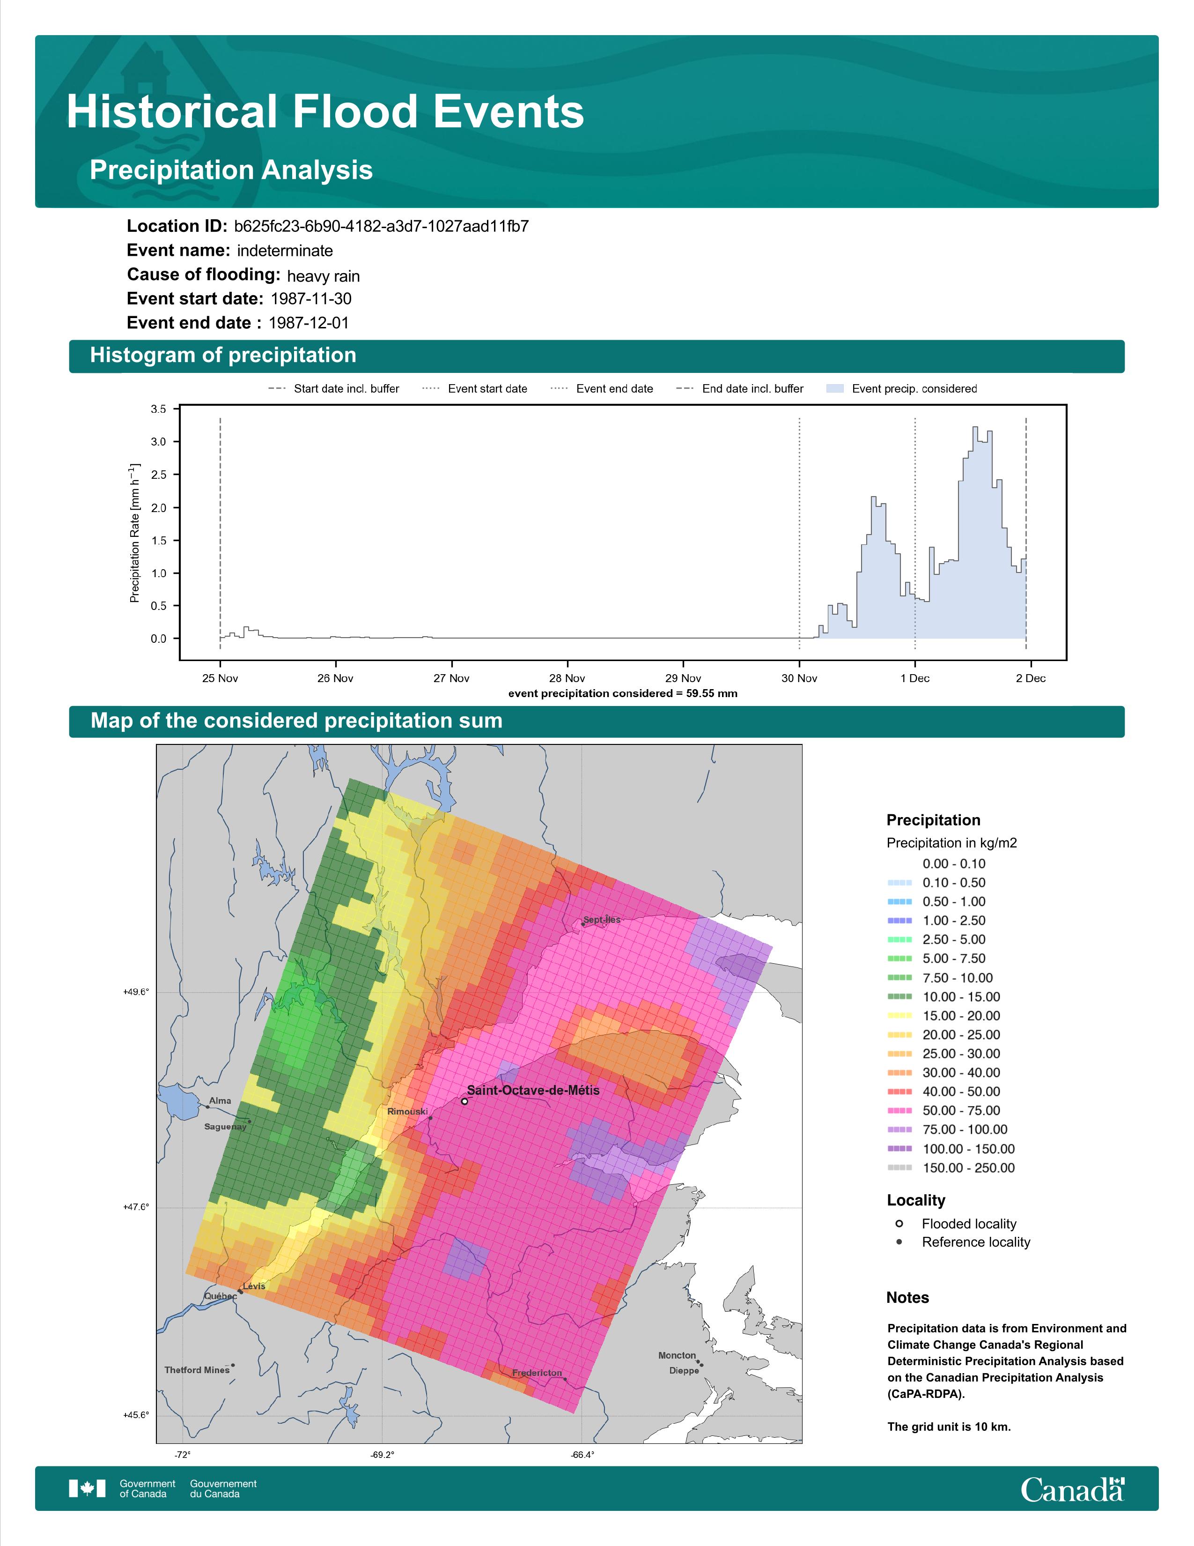Click the 10.00 - 15.00 legend color swatch
The height and width of the screenshot is (1546, 1194).
899,996
